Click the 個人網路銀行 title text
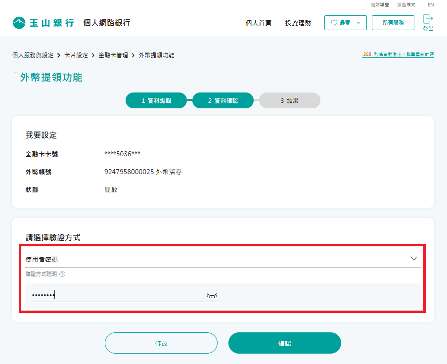Screen dimensions: 447x364 (107, 23)
